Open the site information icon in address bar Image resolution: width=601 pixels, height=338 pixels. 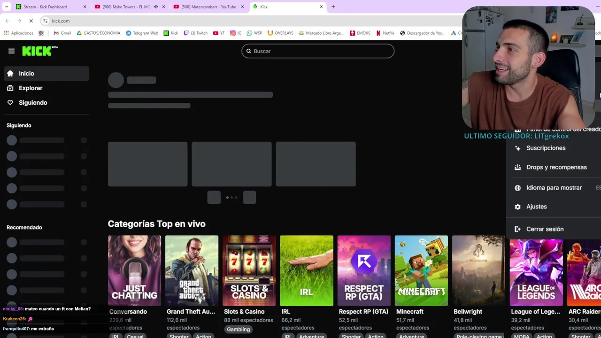[x=45, y=21]
